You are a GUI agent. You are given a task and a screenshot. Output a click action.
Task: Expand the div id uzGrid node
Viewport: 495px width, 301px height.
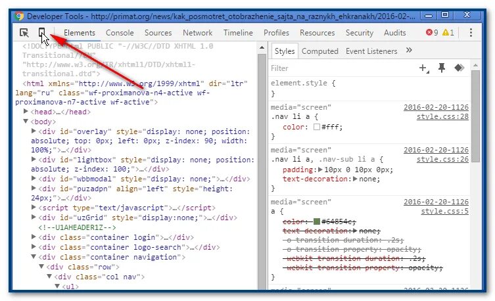(34, 217)
